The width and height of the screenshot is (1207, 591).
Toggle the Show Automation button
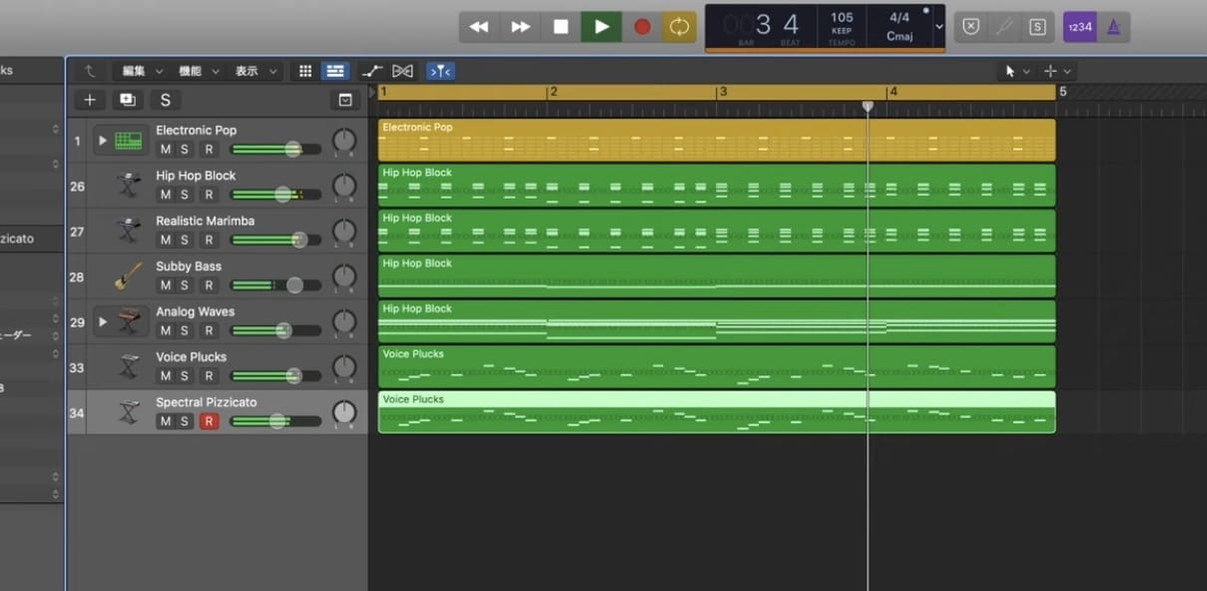(371, 71)
